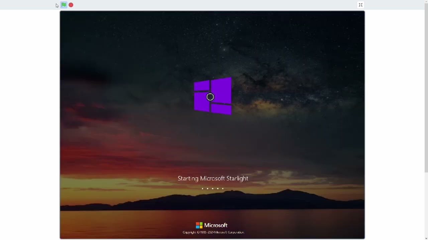
Task: Click the green flag to start project
Action: (x=64, y=5)
